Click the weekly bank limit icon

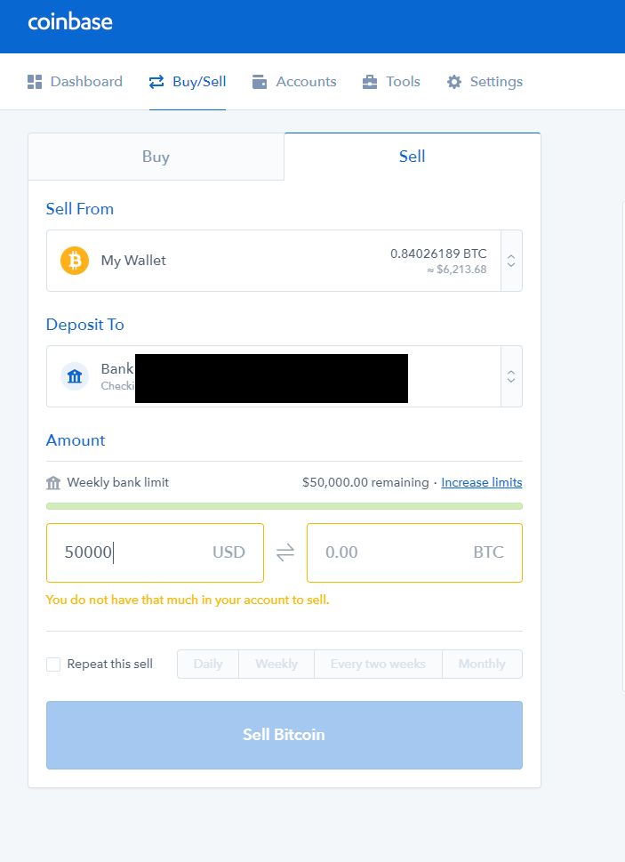pyautogui.click(x=54, y=482)
